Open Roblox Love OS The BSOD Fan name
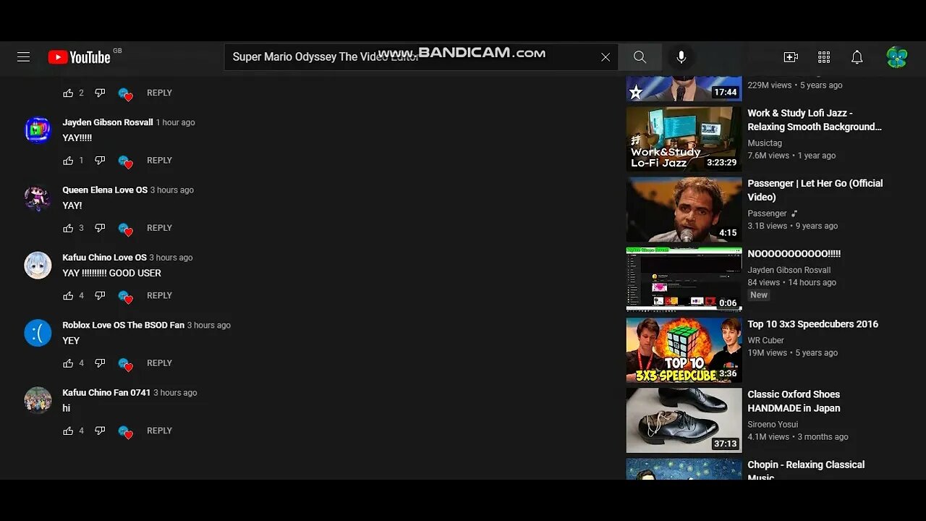The height and width of the screenshot is (521, 926). coord(123,325)
